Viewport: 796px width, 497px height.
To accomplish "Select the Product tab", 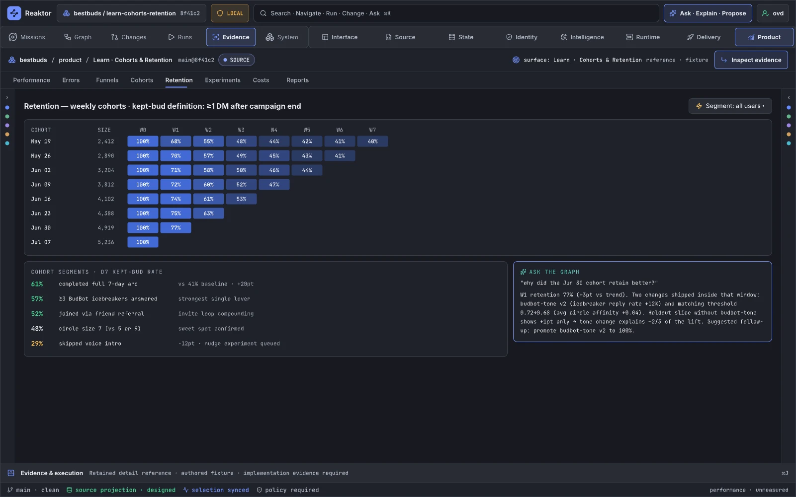I will [x=764, y=37].
